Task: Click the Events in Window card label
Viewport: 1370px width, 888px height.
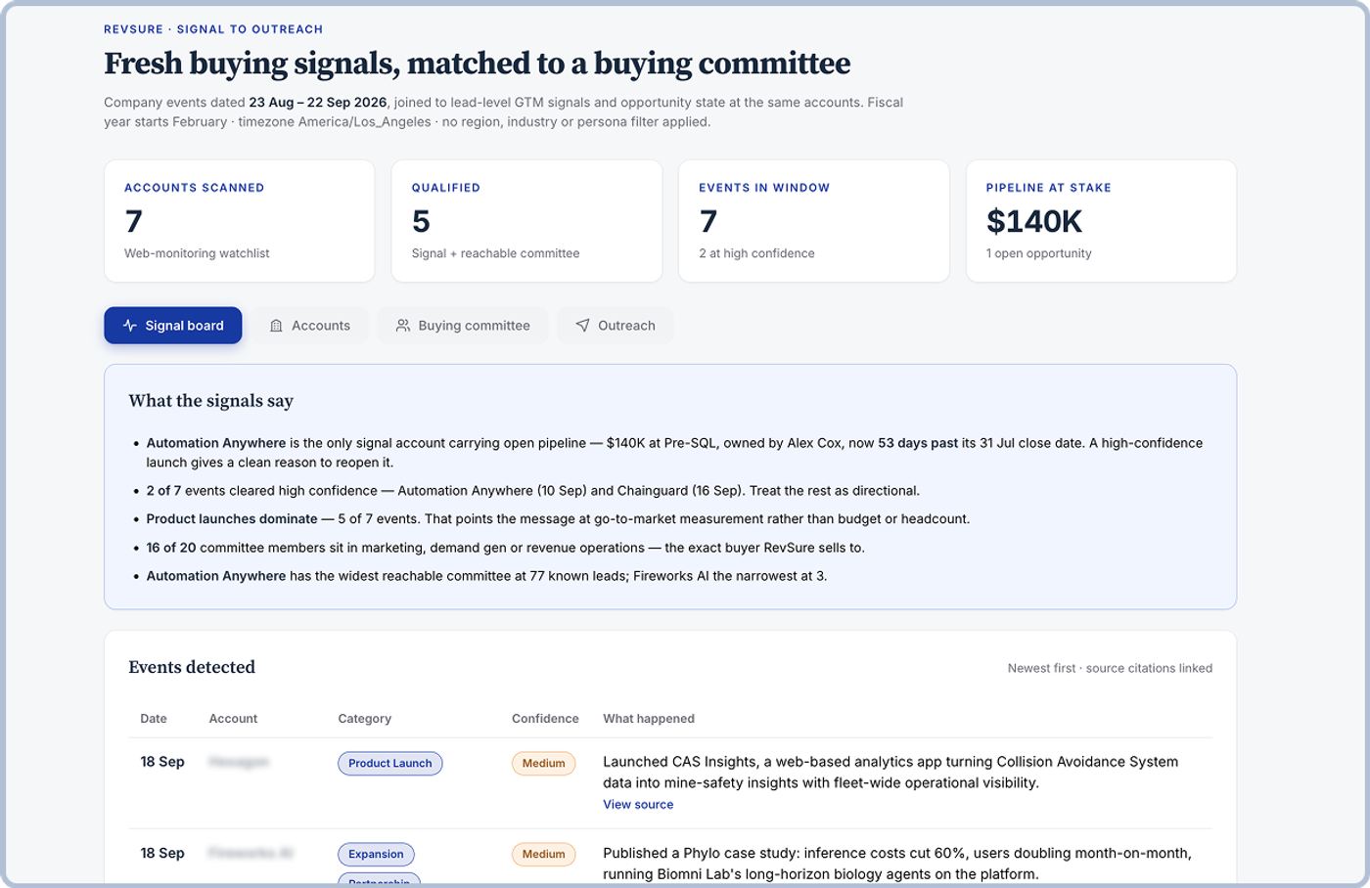Action: (x=764, y=188)
